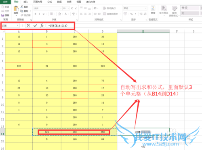Click the 新建 (New) document icon

3,7
